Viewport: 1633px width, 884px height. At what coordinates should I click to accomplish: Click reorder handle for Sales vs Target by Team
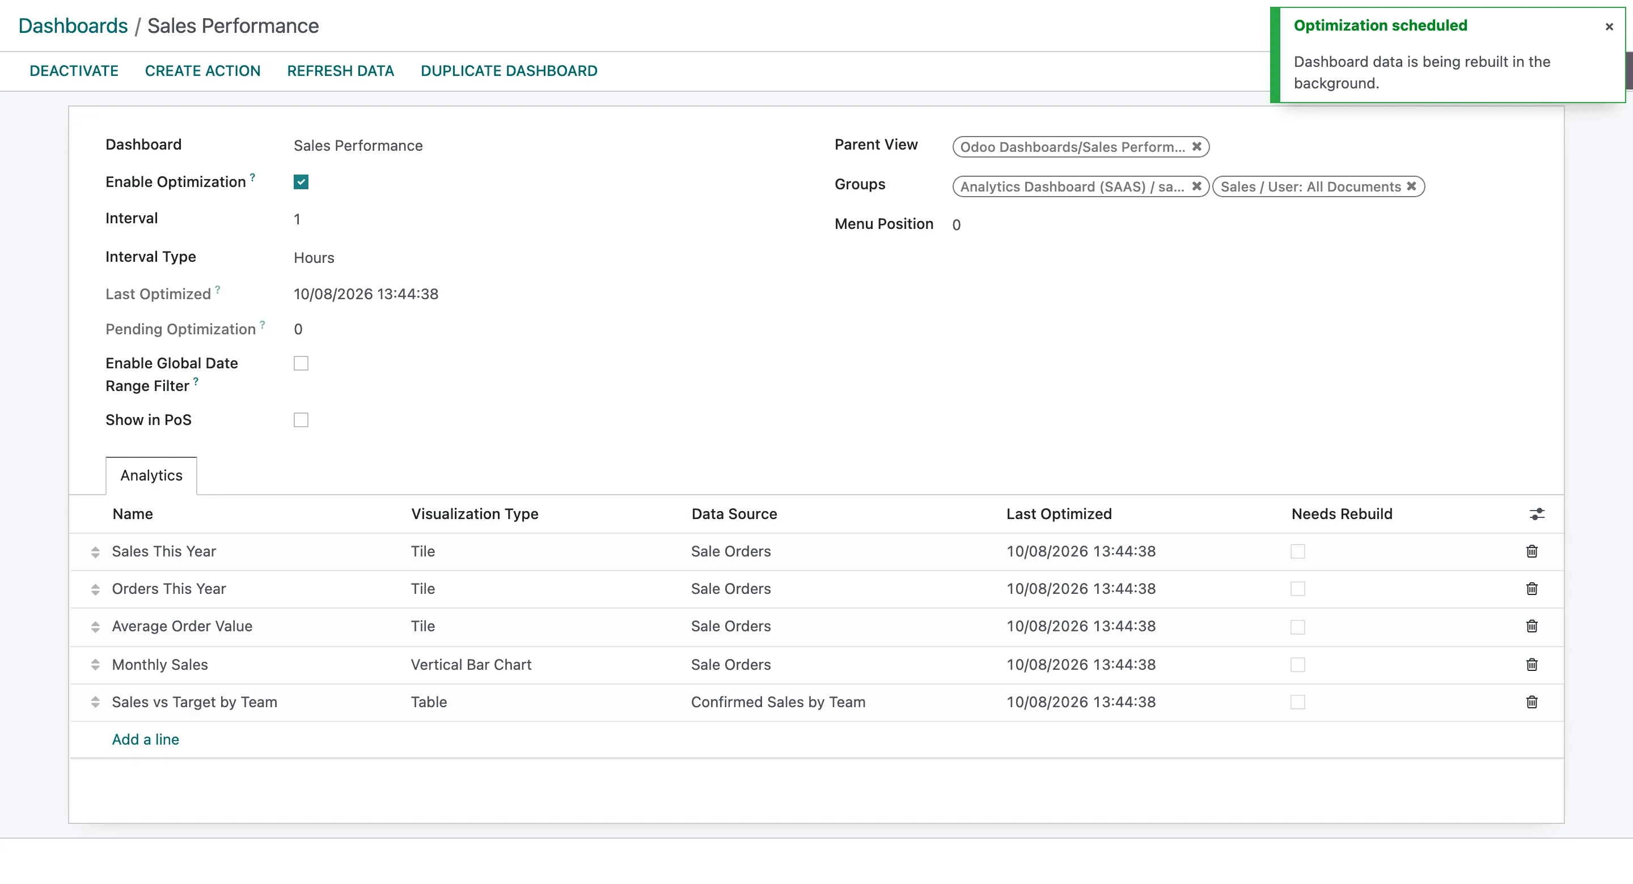[95, 702]
